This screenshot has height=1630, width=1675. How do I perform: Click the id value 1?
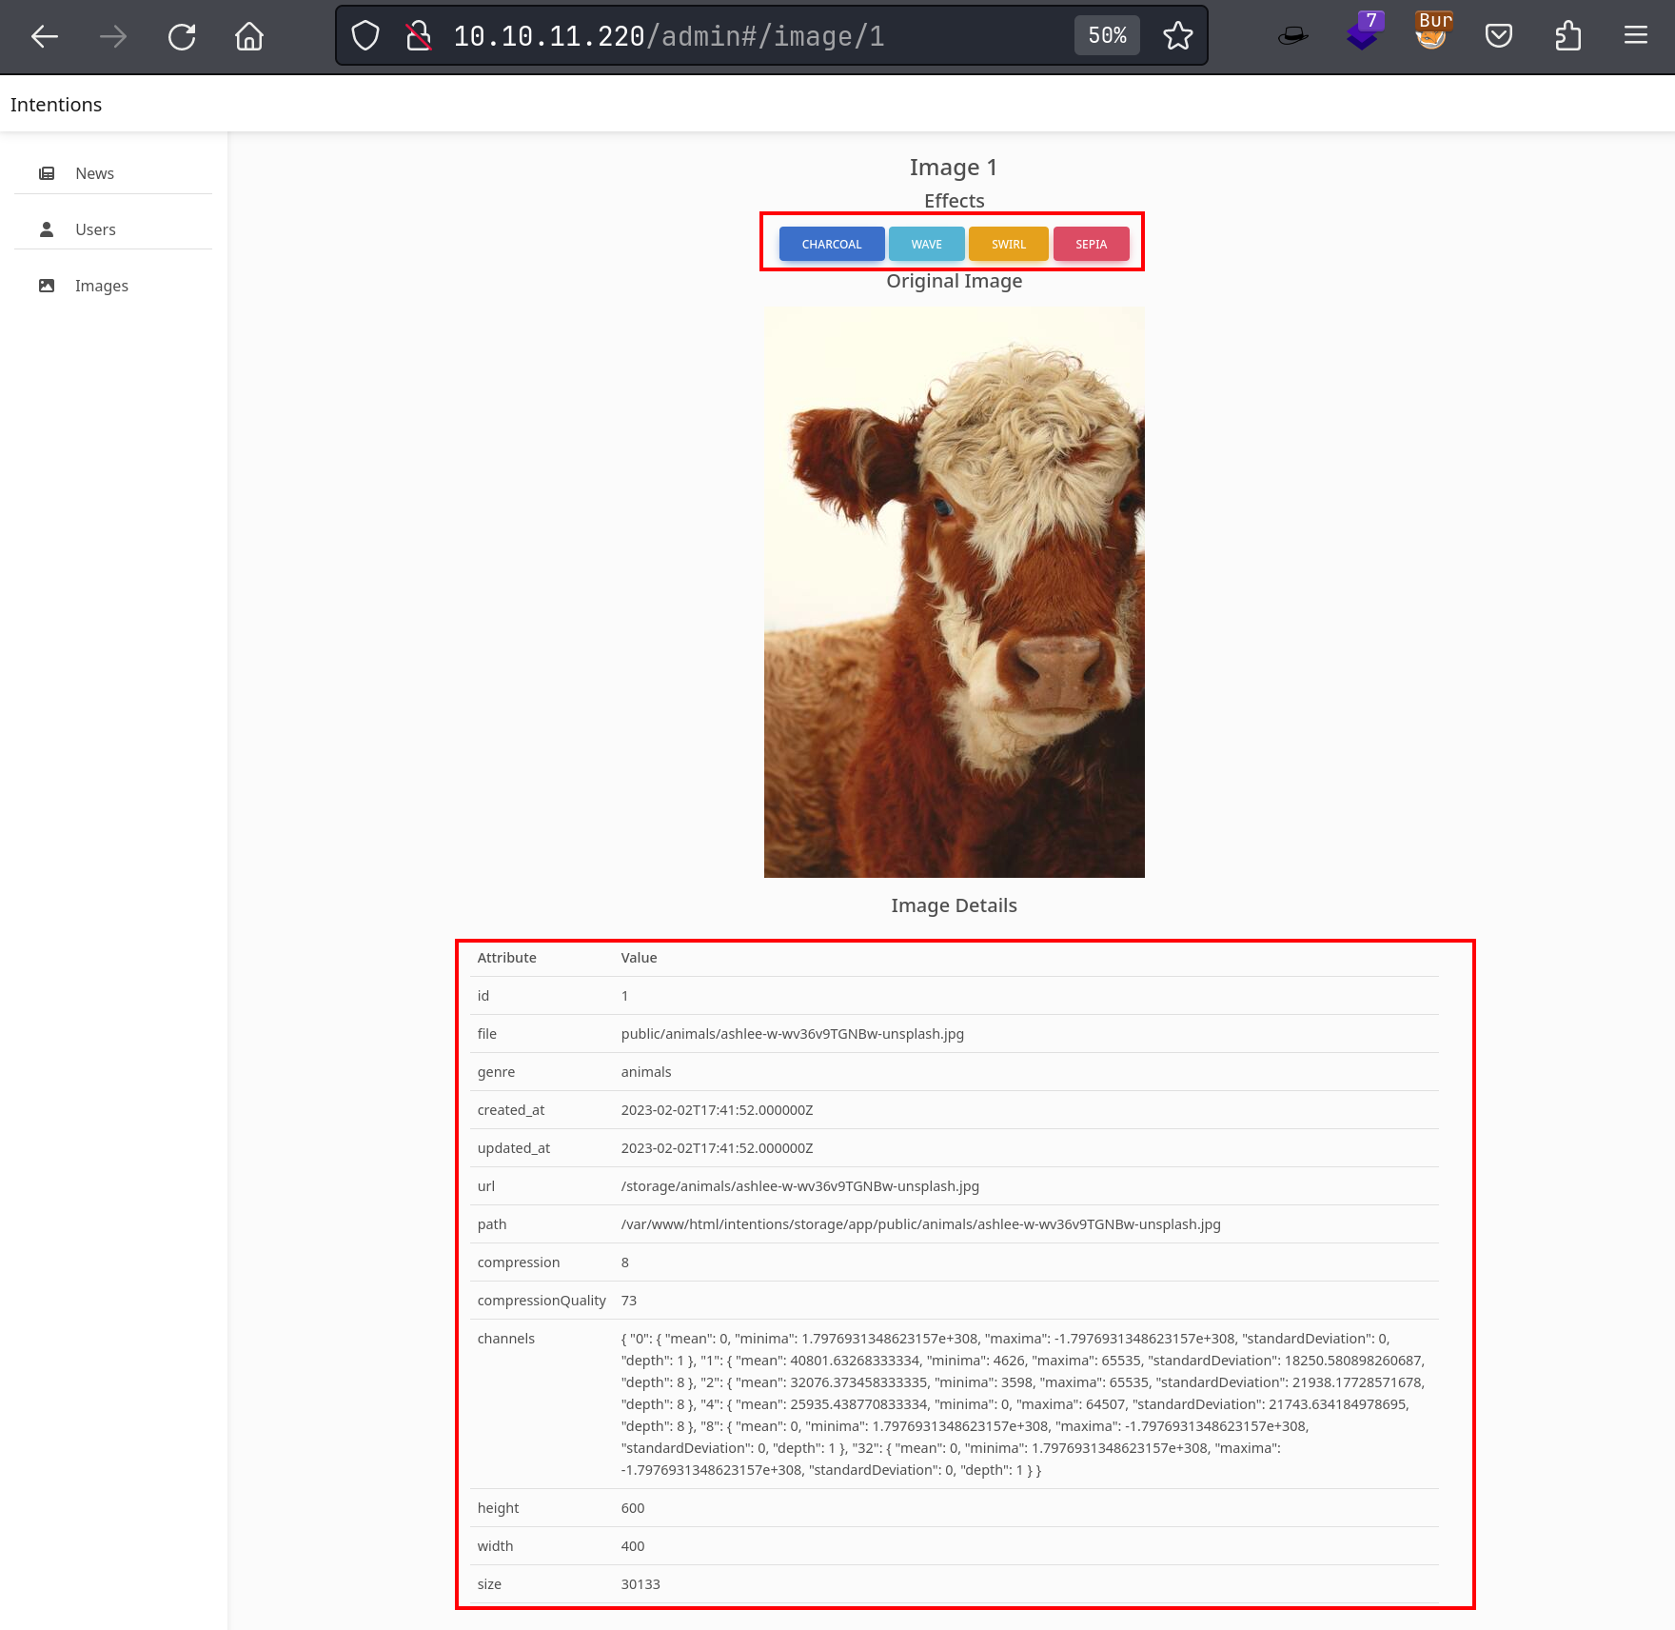point(625,996)
